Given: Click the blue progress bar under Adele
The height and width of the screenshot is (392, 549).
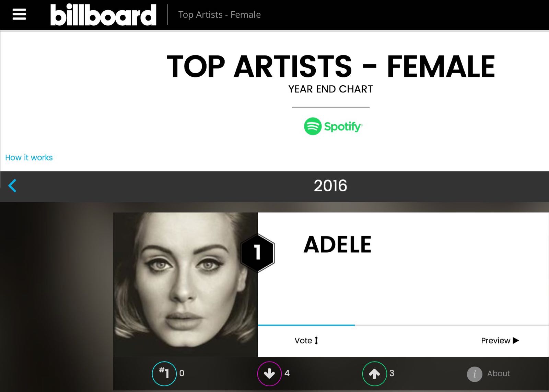Looking at the screenshot, I should pos(306,325).
